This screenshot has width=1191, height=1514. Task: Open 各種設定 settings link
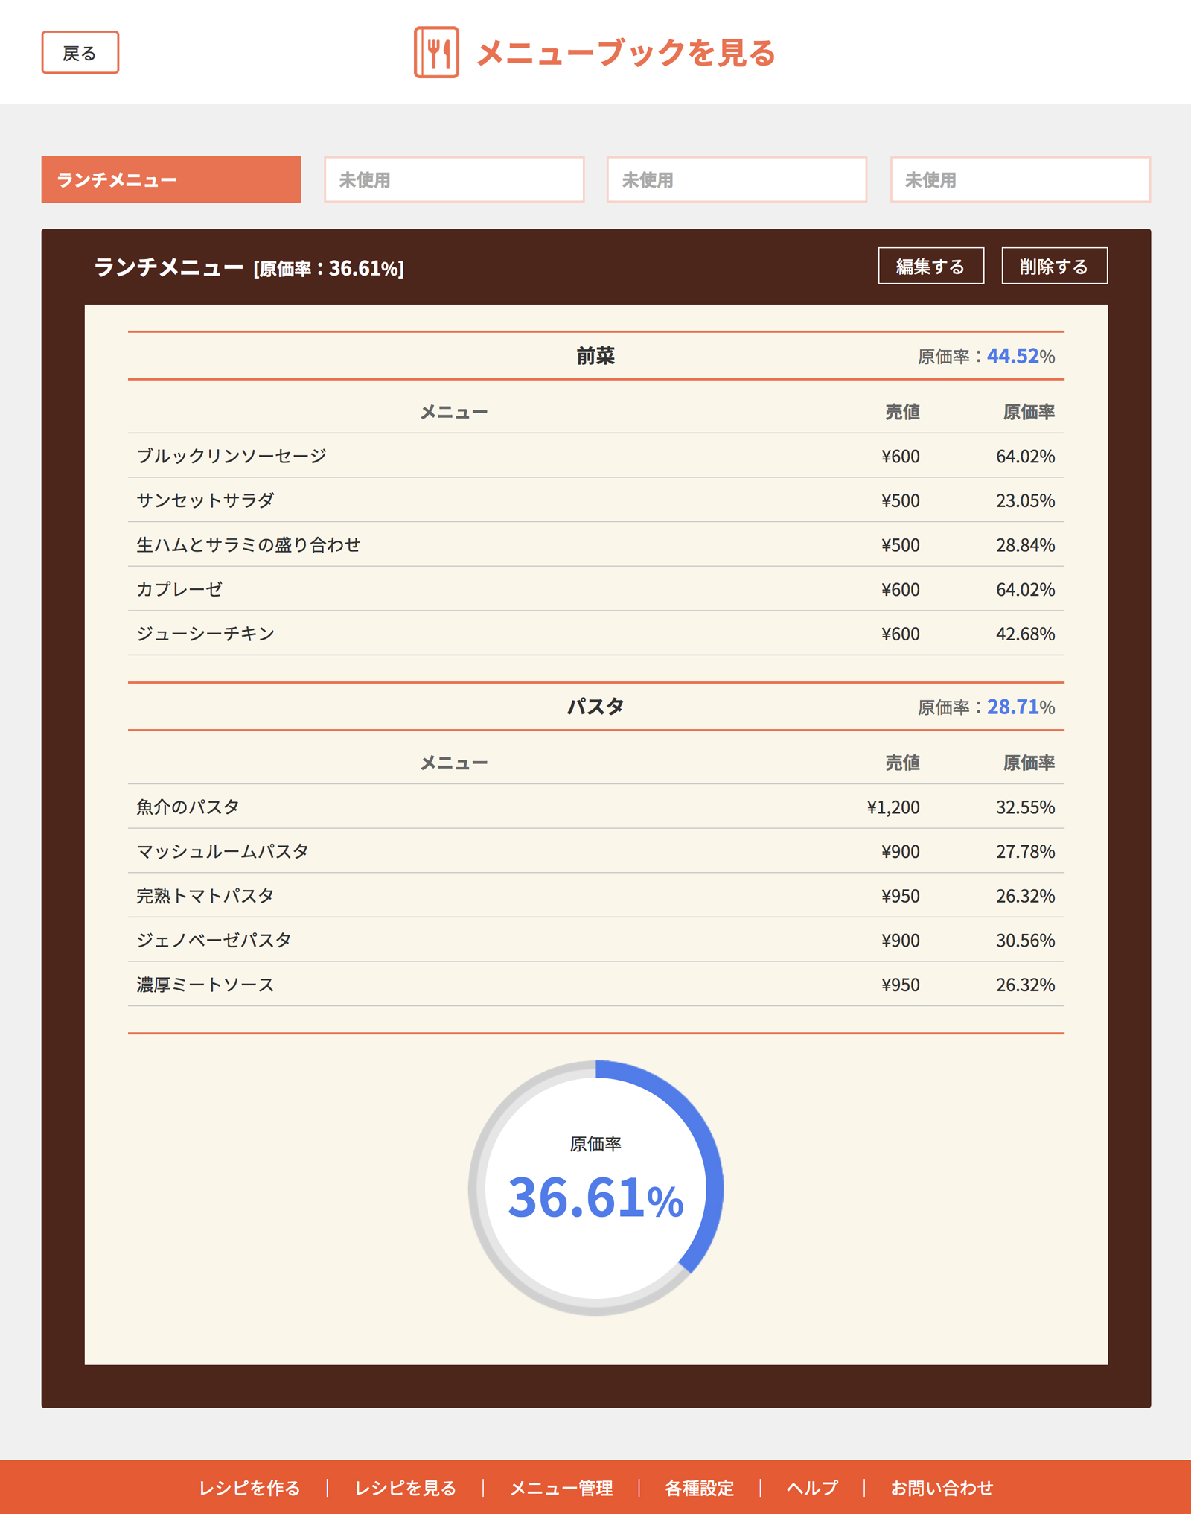[699, 1487]
